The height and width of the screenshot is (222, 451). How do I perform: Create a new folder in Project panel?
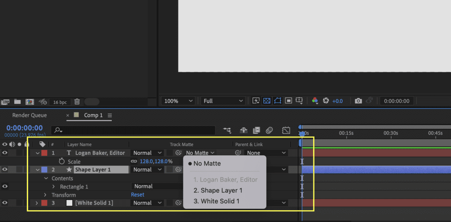(18, 101)
